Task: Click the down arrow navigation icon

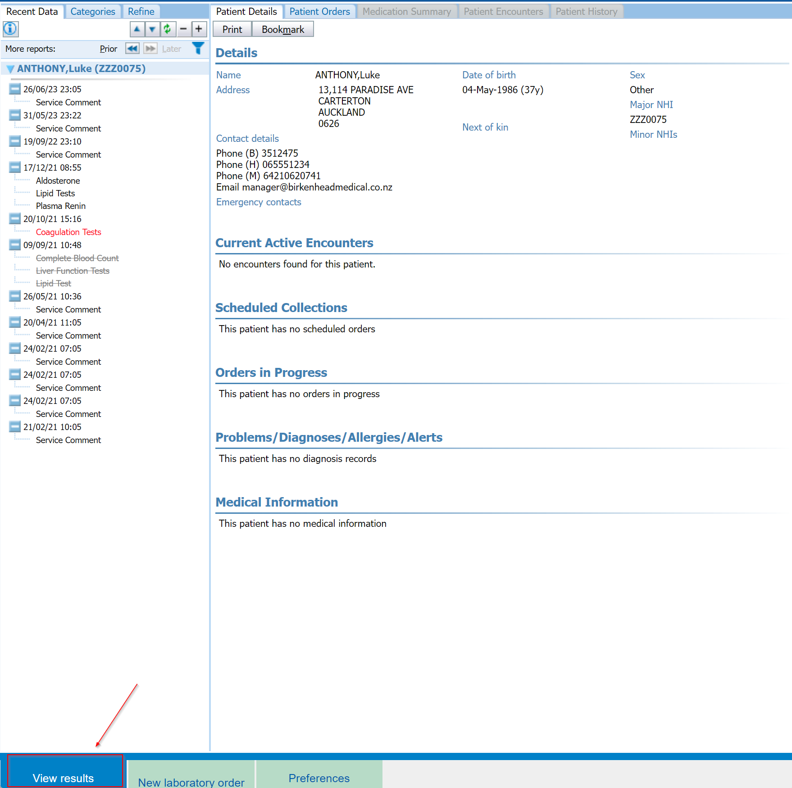Action: tap(152, 29)
